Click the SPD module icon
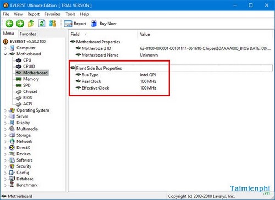Screen dimensions: 275x200 tap(19, 85)
